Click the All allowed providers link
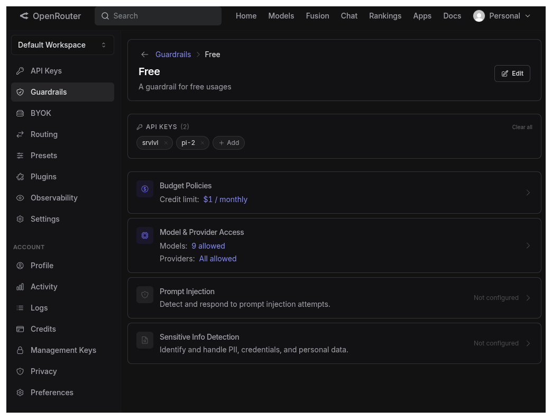 218,259
